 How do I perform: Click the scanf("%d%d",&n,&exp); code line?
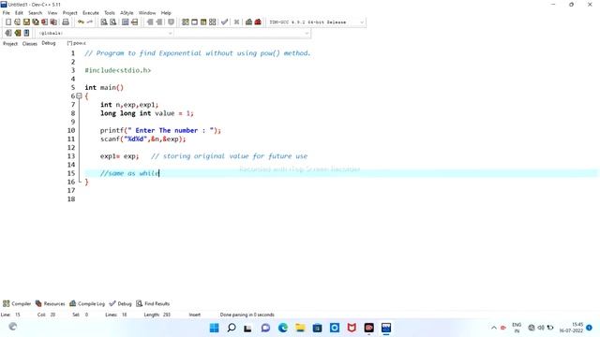click(x=143, y=139)
